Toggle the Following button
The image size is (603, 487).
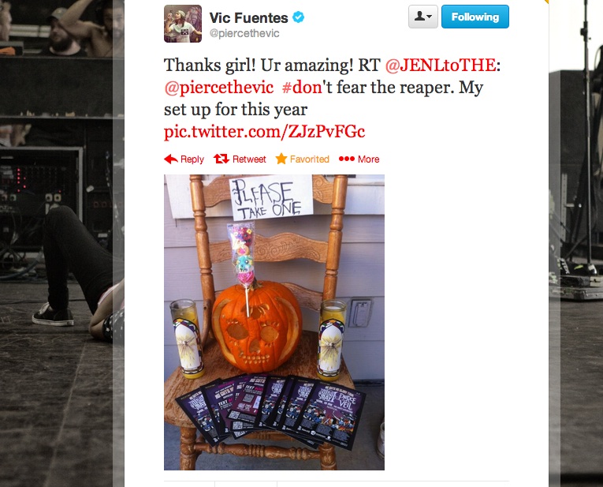(x=475, y=17)
